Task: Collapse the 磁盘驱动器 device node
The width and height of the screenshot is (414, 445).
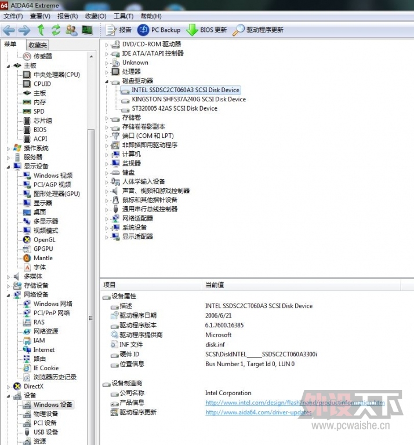Action: point(107,82)
